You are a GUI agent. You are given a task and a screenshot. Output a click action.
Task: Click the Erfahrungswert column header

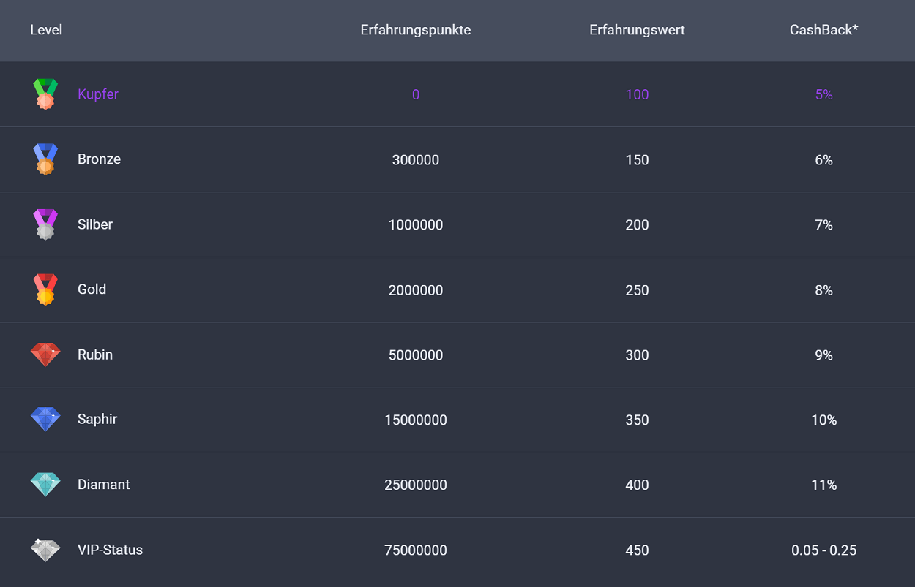tap(637, 30)
